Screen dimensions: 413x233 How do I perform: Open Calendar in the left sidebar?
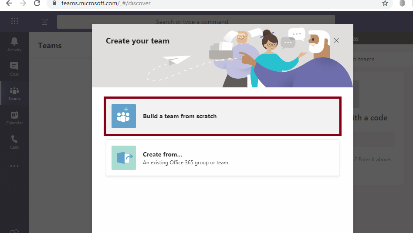(14, 118)
